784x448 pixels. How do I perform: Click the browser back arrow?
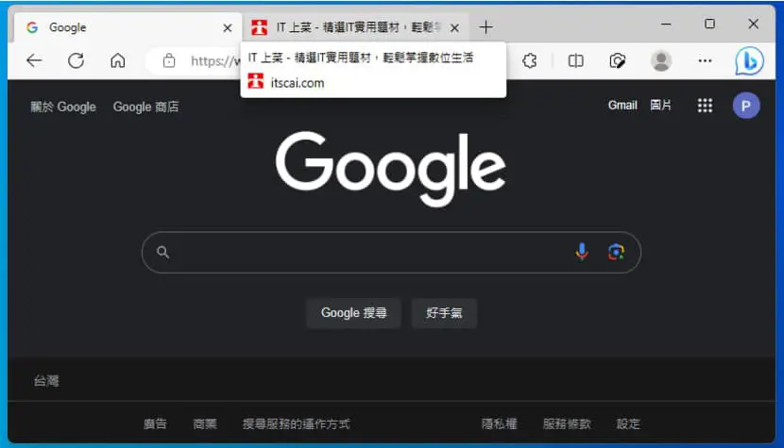point(34,60)
